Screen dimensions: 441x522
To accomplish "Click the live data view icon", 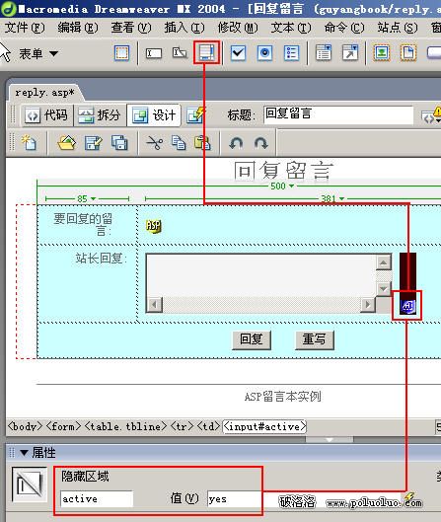I will point(196,115).
